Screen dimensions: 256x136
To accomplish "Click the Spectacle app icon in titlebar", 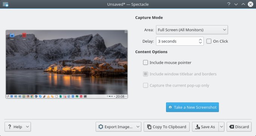I will pyautogui.click(x=5, y=4).
